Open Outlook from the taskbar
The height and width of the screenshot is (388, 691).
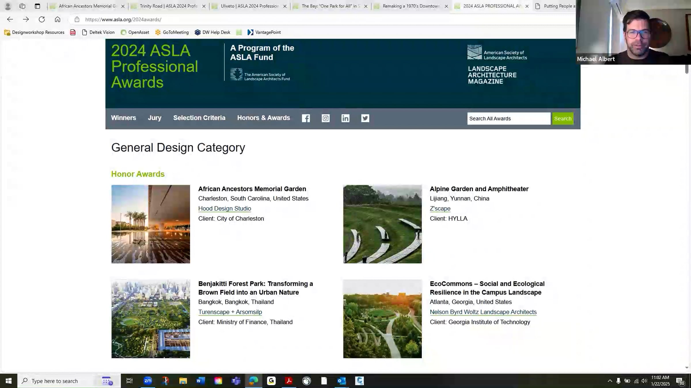click(341, 381)
